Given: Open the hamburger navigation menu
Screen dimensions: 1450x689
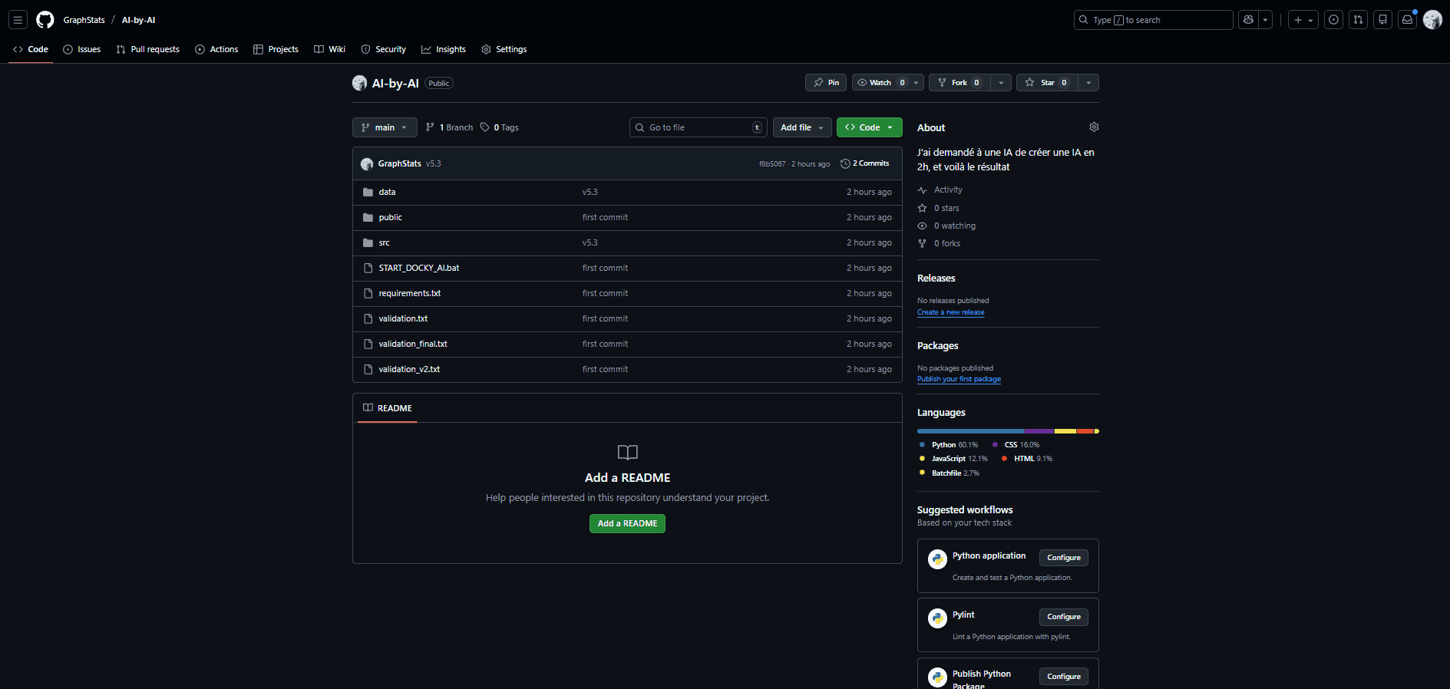Looking at the screenshot, I should click(x=18, y=20).
